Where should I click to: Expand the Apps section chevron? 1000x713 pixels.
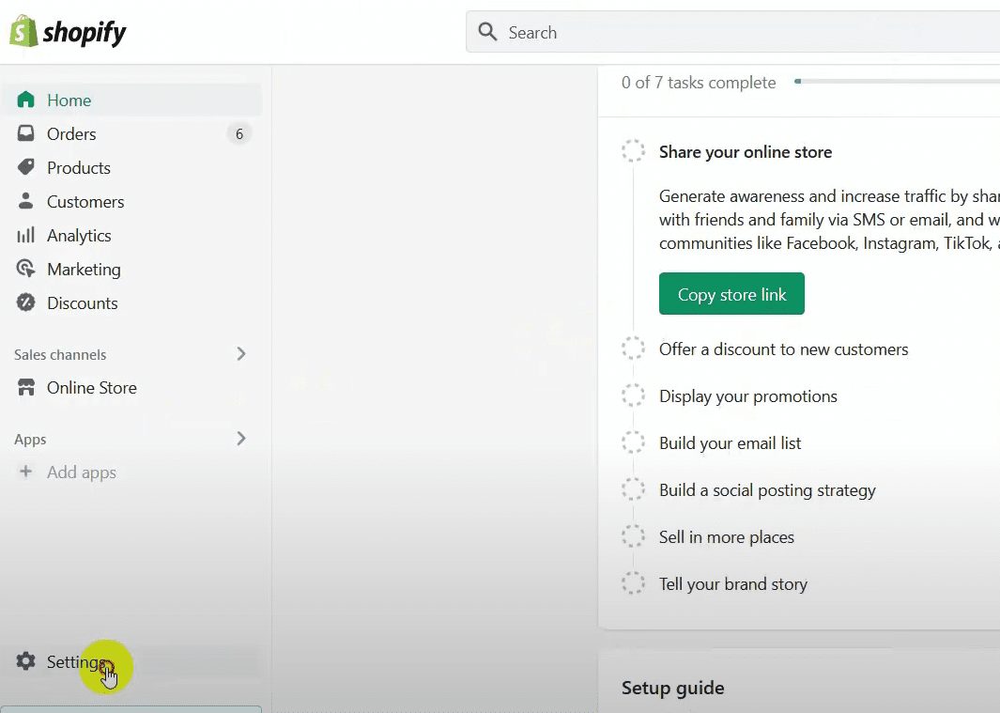pos(241,439)
